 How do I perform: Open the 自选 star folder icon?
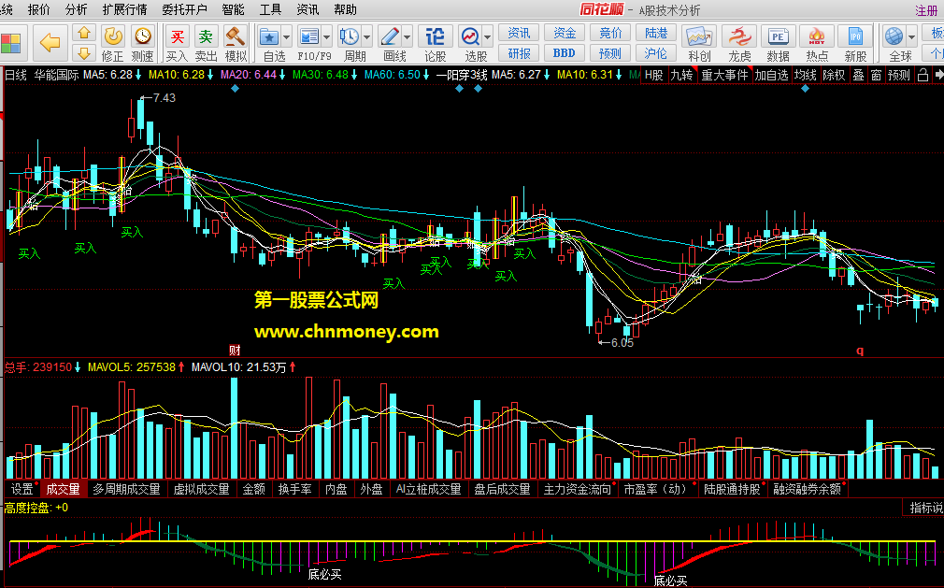pyautogui.click(x=269, y=36)
